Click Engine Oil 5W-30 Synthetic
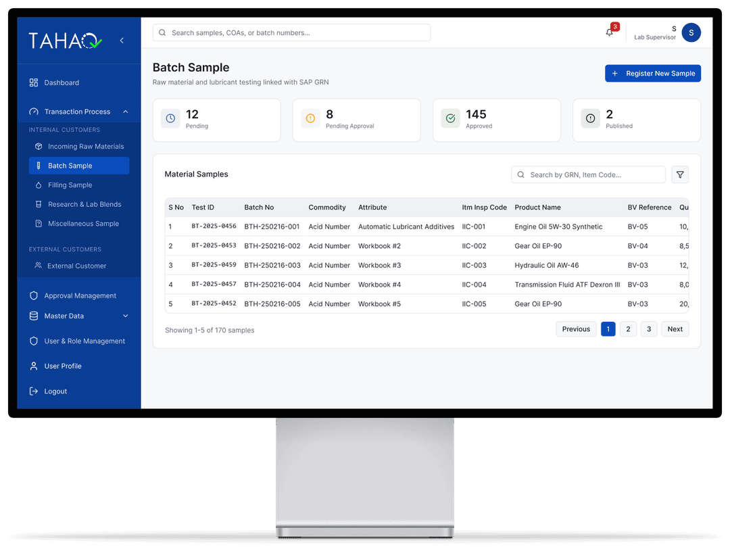The image size is (730, 551). point(558,226)
